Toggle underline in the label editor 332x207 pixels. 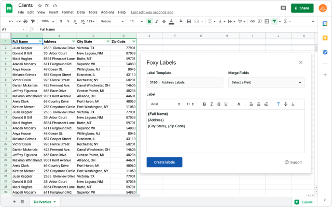click(226, 104)
